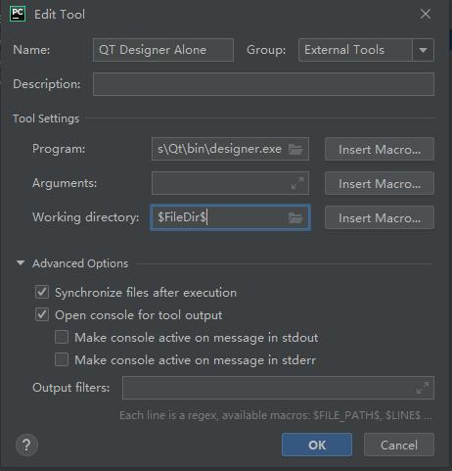452x471 pixels.
Task: Enable Make console active on stderr message
Action: pyautogui.click(x=62, y=360)
